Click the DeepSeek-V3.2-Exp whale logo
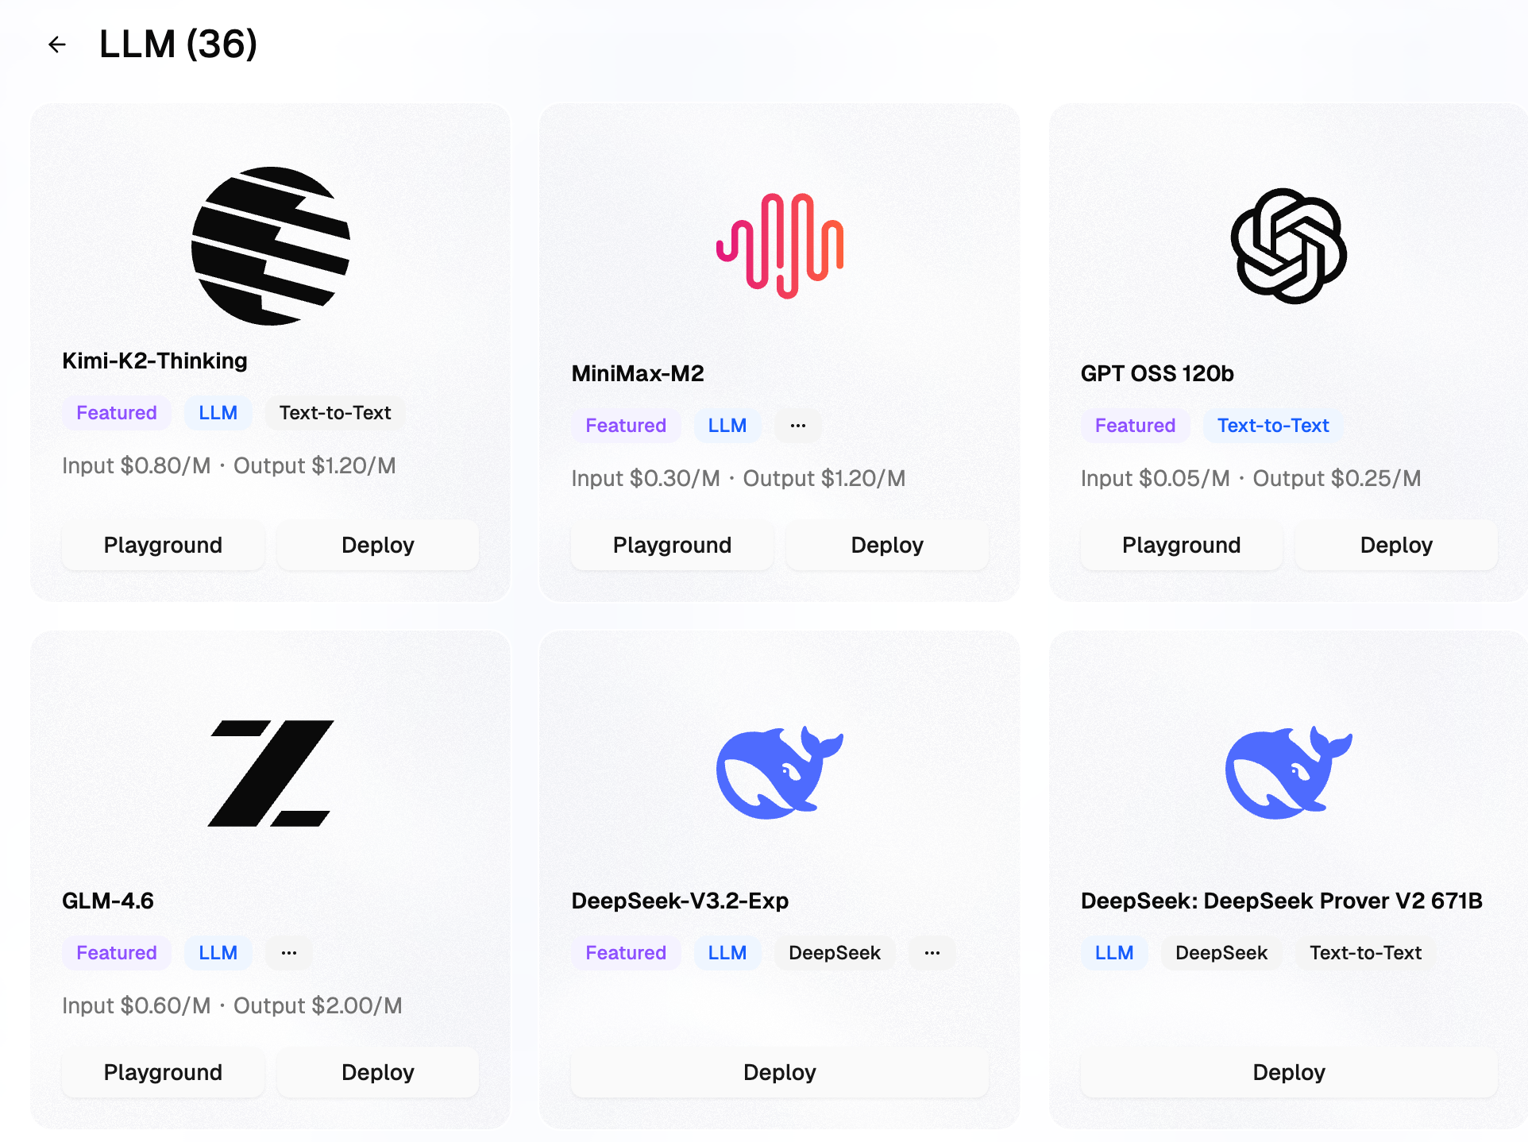 pyautogui.click(x=780, y=772)
